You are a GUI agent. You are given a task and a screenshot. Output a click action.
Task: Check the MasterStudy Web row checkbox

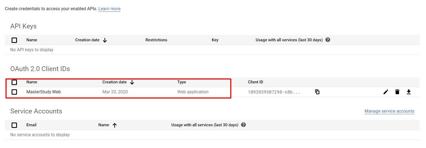click(14, 92)
